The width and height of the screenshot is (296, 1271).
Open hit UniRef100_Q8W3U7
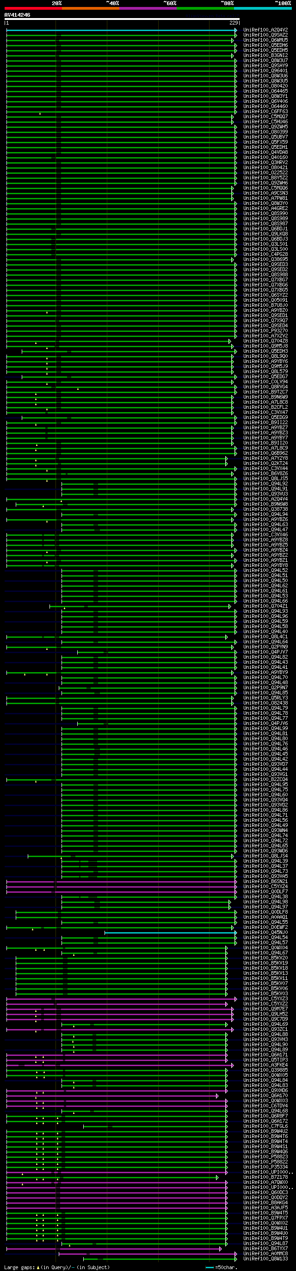[265, 61]
